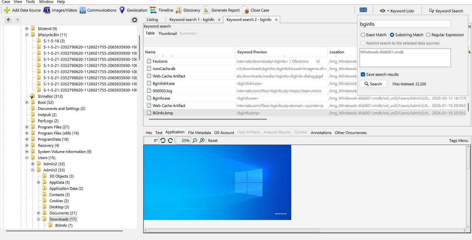Select the Regular Expression option
Viewport: 472px width, 240px height.
(x=428, y=35)
